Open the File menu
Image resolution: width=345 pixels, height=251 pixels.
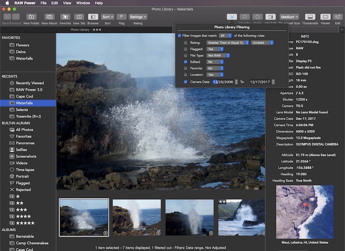pos(44,3)
